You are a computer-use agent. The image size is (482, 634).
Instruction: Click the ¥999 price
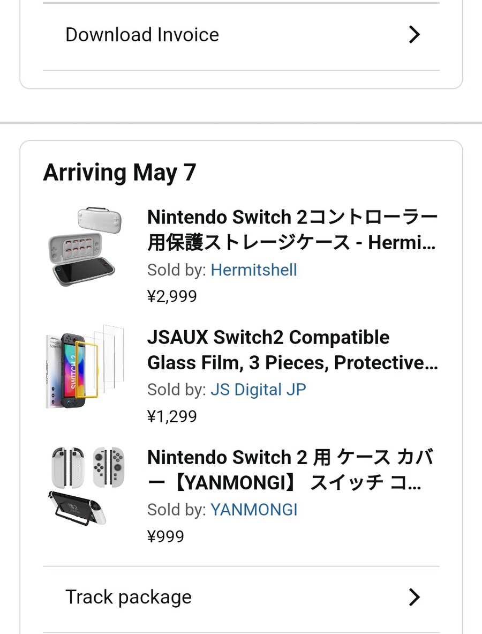click(x=165, y=536)
